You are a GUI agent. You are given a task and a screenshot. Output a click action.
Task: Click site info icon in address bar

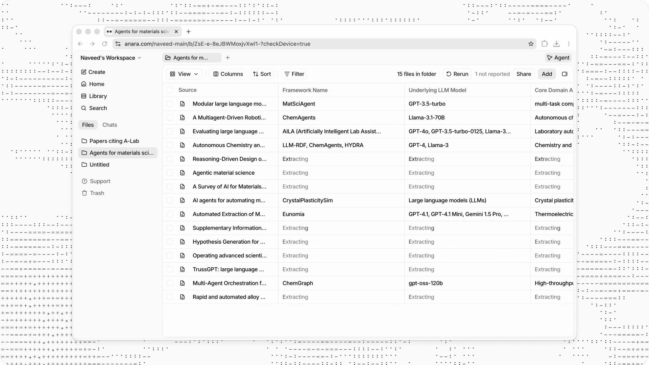tap(118, 44)
